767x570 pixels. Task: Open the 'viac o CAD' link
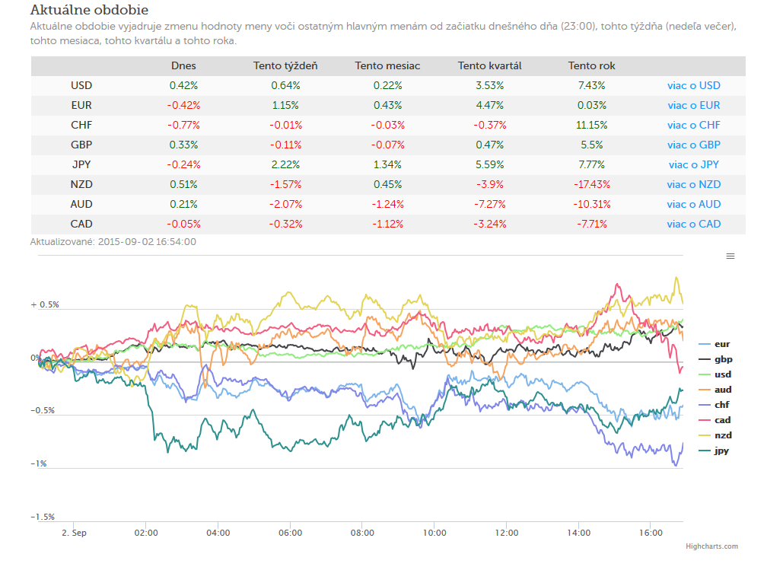(x=694, y=224)
